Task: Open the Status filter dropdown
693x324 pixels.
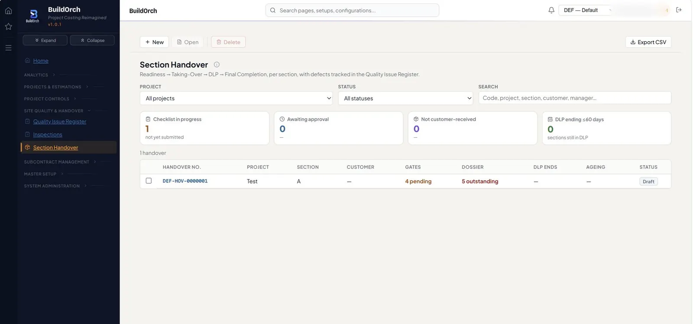Action: coord(405,98)
